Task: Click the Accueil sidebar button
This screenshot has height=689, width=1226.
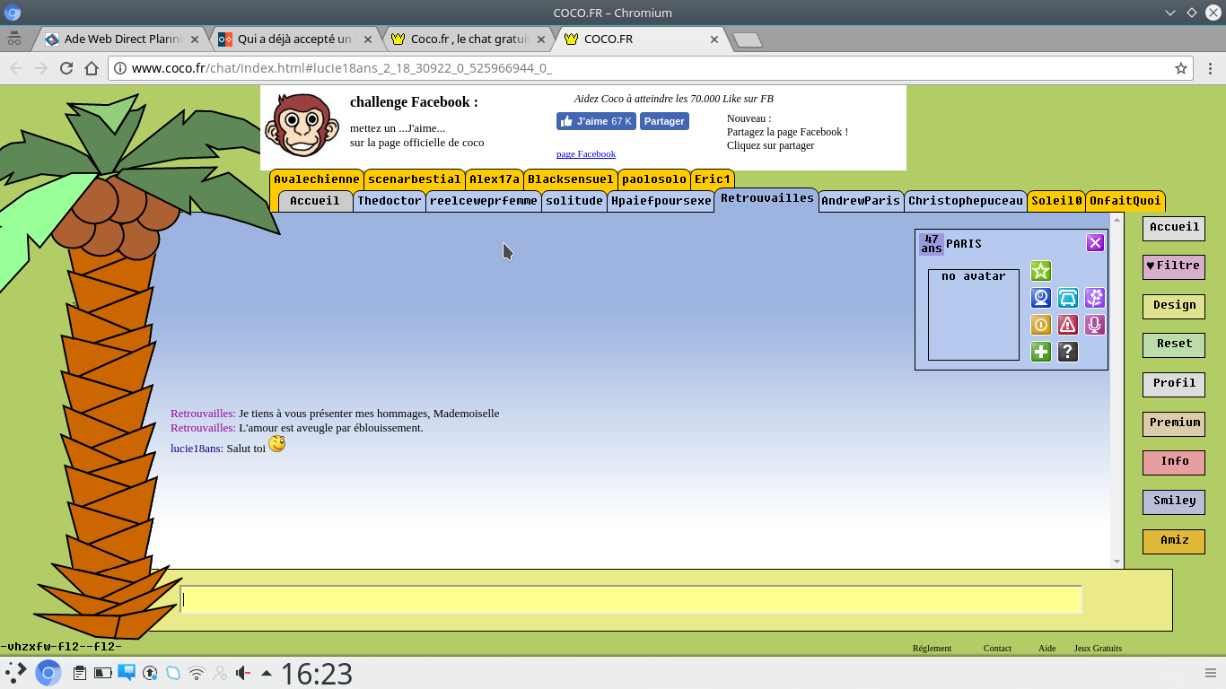Action: pos(1174,228)
